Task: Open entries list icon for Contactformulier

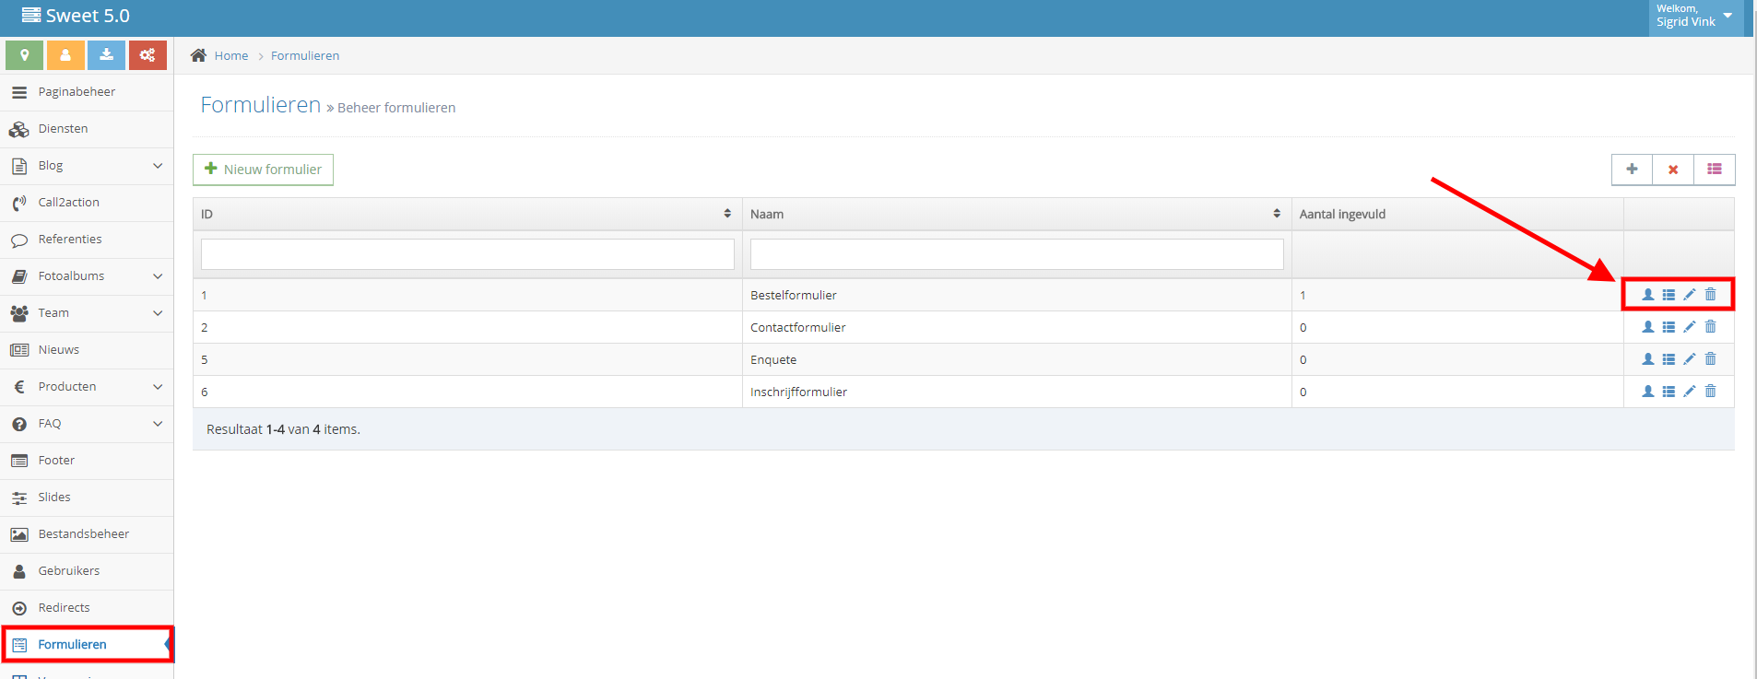Action: (x=1669, y=327)
